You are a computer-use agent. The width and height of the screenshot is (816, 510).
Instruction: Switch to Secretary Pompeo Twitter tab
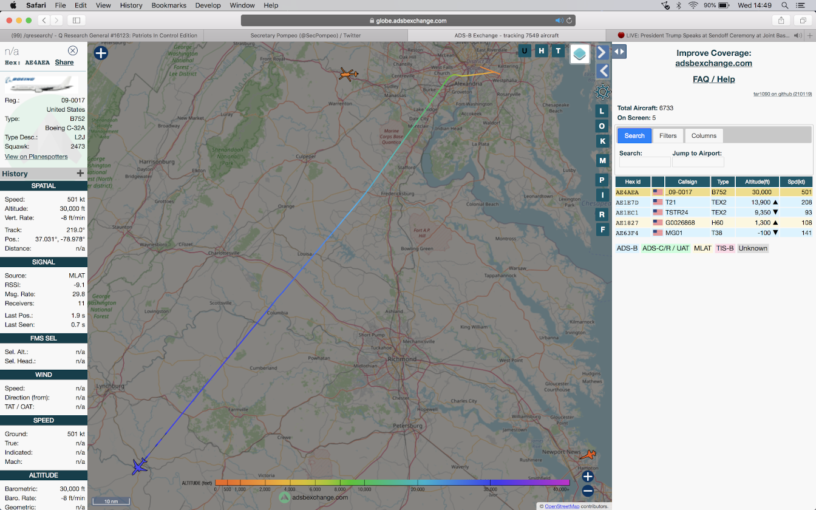coord(305,35)
